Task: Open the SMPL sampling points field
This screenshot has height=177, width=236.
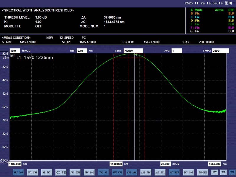Action: tap(220, 51)
